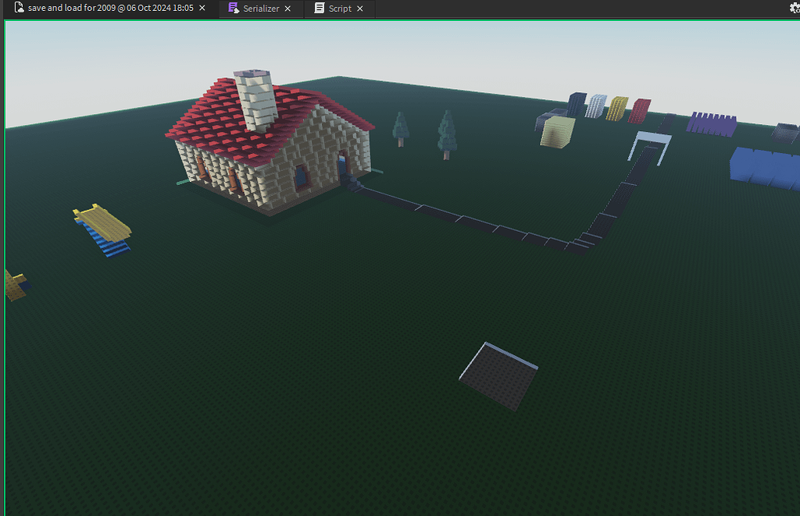
Task: Click the script icon on the Script tab
Action: (320, 9)
